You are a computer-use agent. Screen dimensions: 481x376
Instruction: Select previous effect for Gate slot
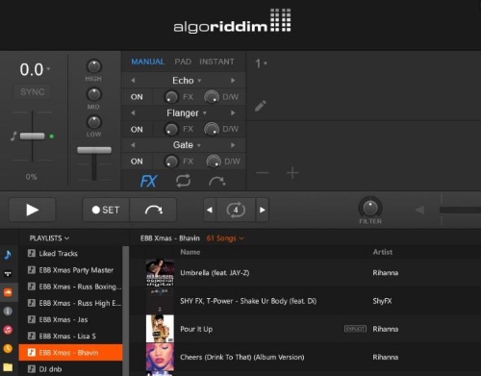pos(133,145)
